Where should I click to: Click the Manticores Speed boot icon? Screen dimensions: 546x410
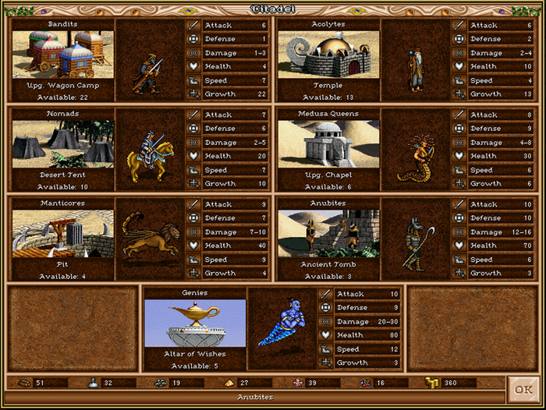tap(193, 260)
